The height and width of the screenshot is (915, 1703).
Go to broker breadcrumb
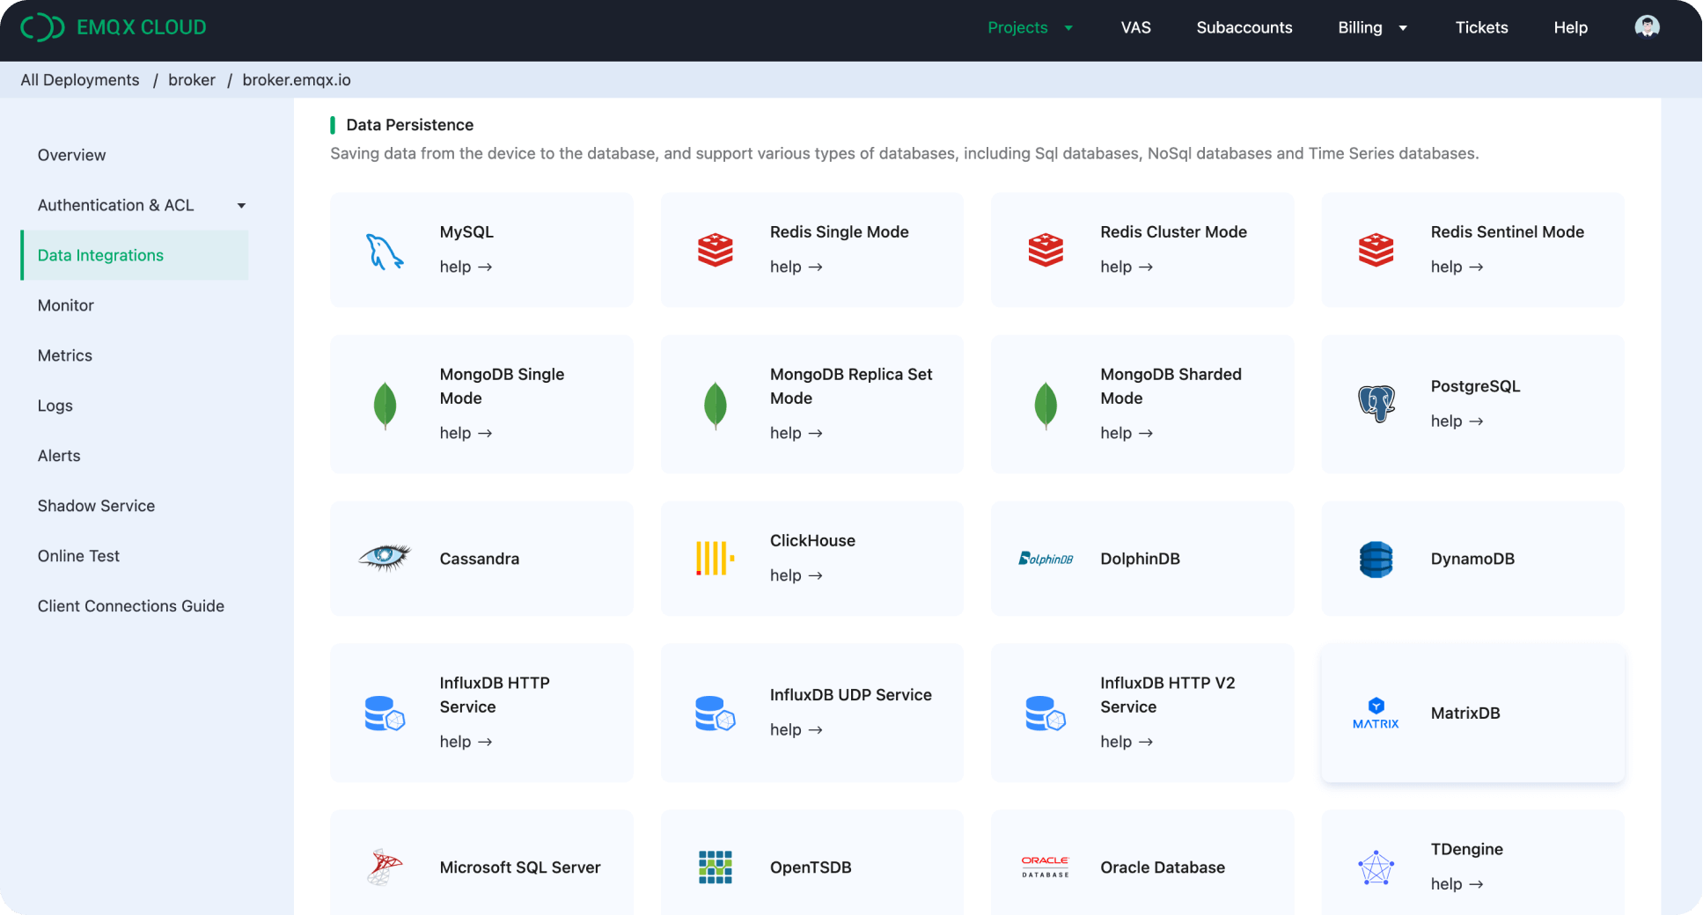coord(191,80)
